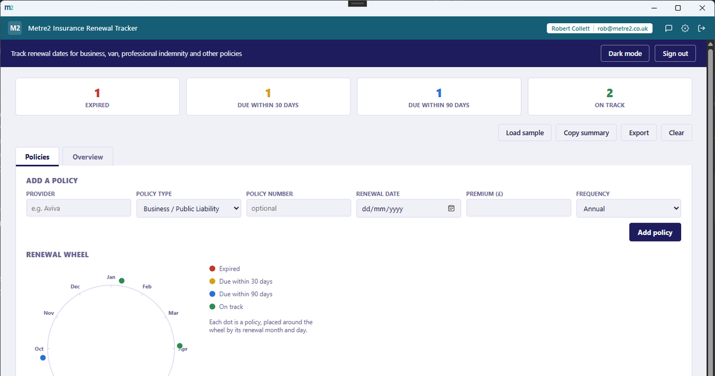Click the m2 app icon in the title bar
Image resolution: width=715 pixels, height=376 pixels.
8,8
